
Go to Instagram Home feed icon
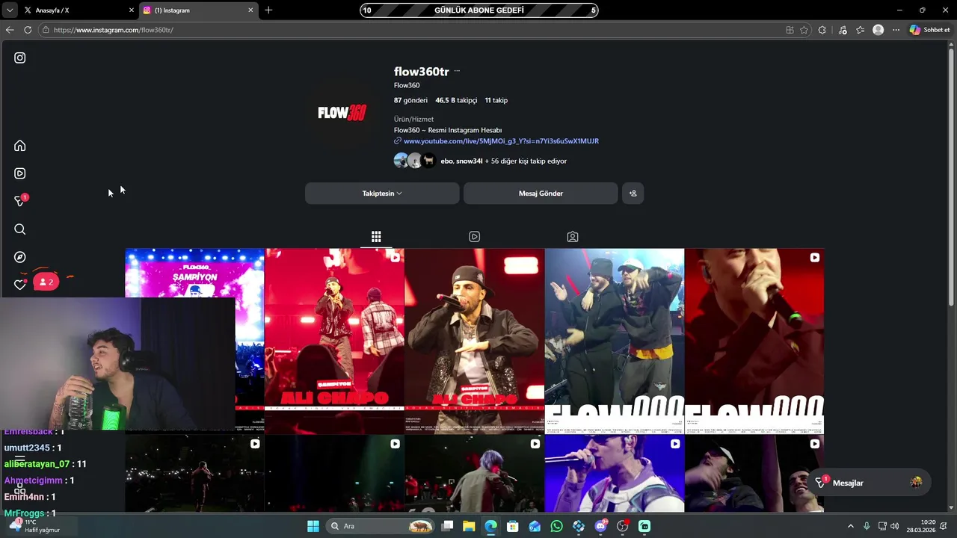(x=20, y=146)
